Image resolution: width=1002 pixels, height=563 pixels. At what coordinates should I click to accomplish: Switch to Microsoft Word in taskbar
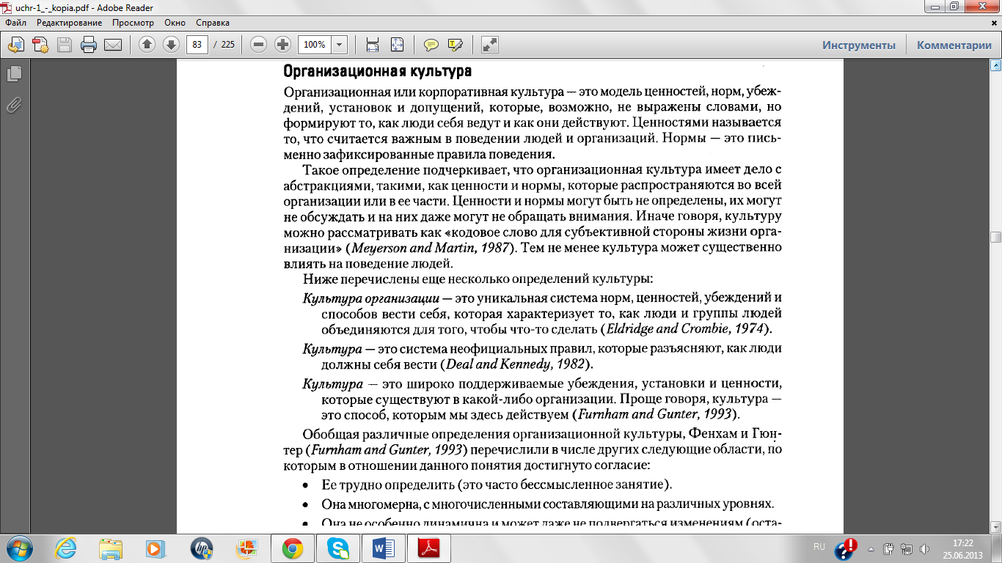pyautogui.click(x=384, y=548)
